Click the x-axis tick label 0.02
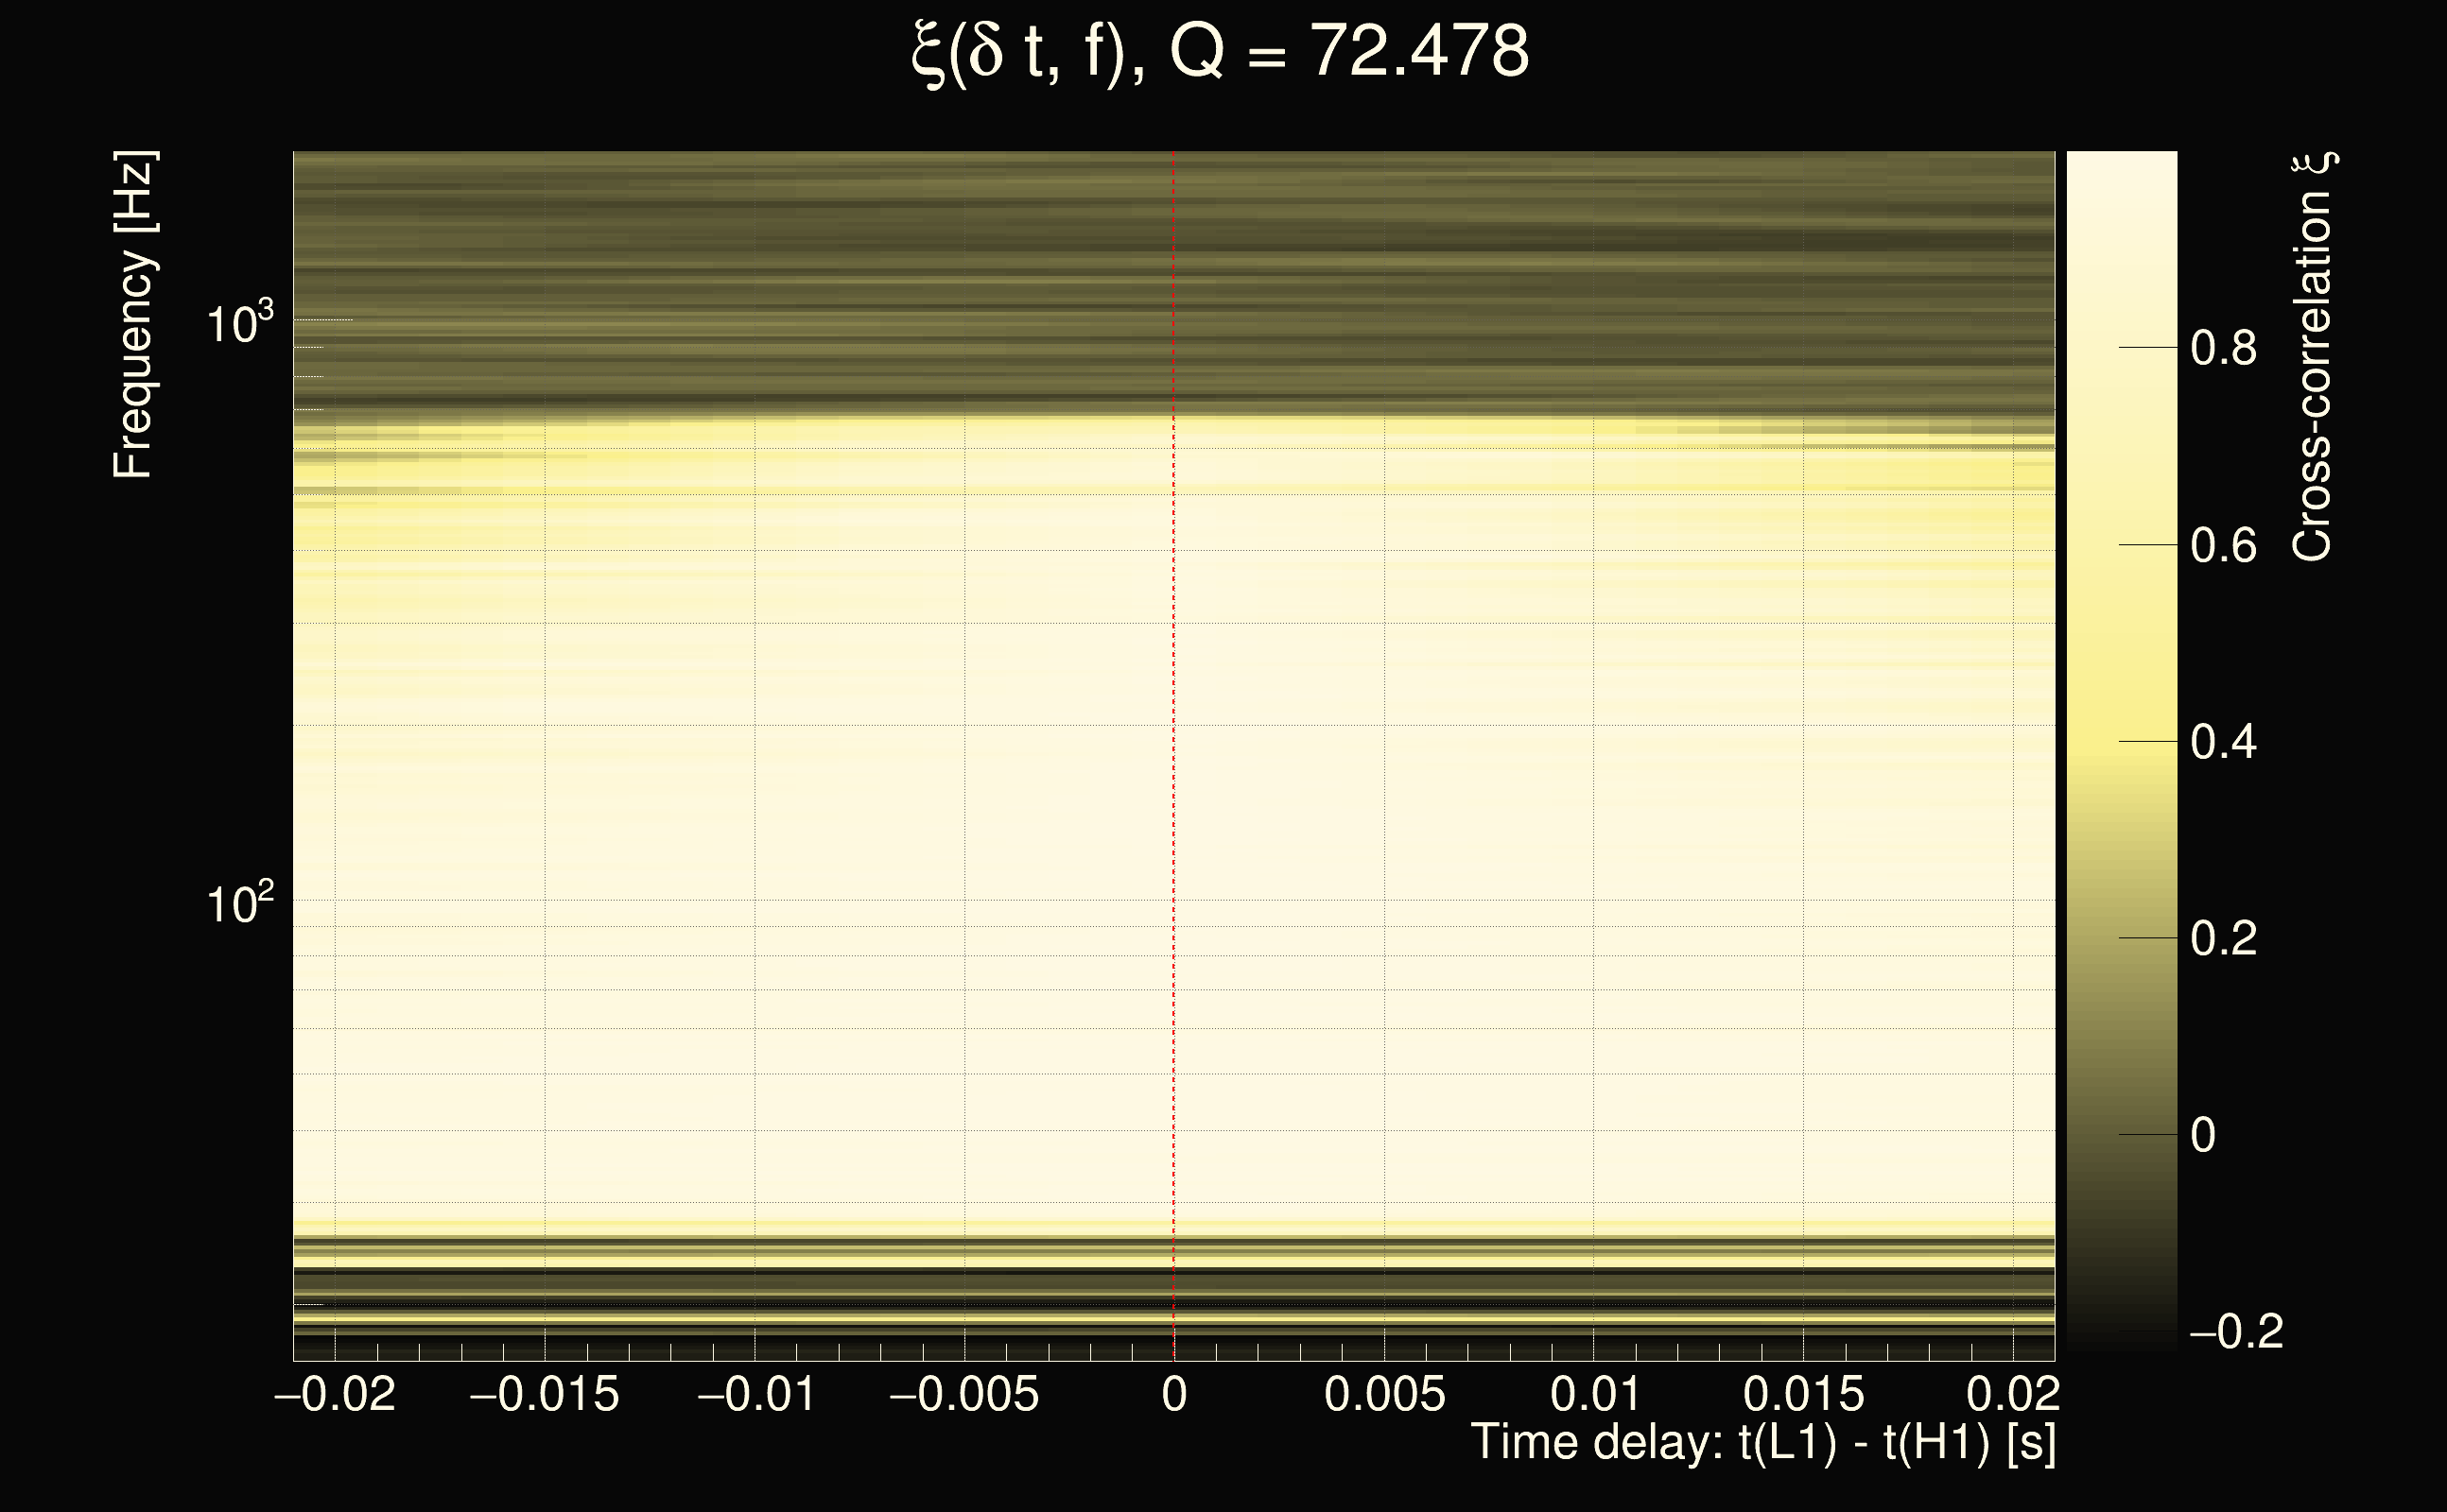 2013,1394
